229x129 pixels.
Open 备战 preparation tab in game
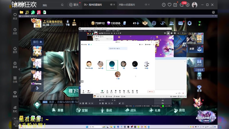click(x=106, y=110)
